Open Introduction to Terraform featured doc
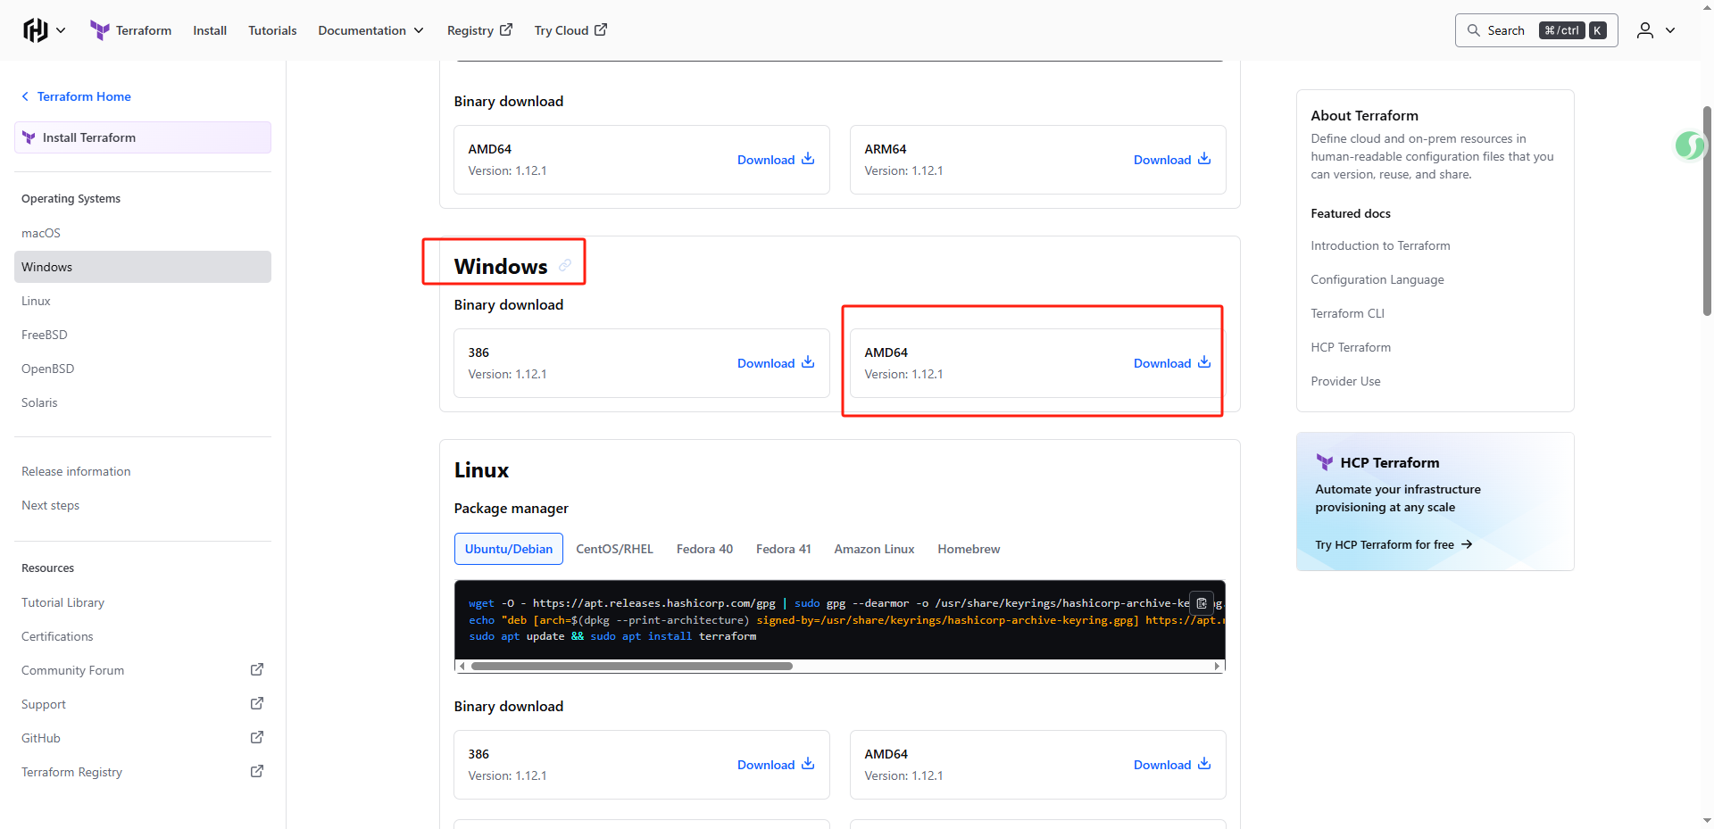 [1380, 245]
